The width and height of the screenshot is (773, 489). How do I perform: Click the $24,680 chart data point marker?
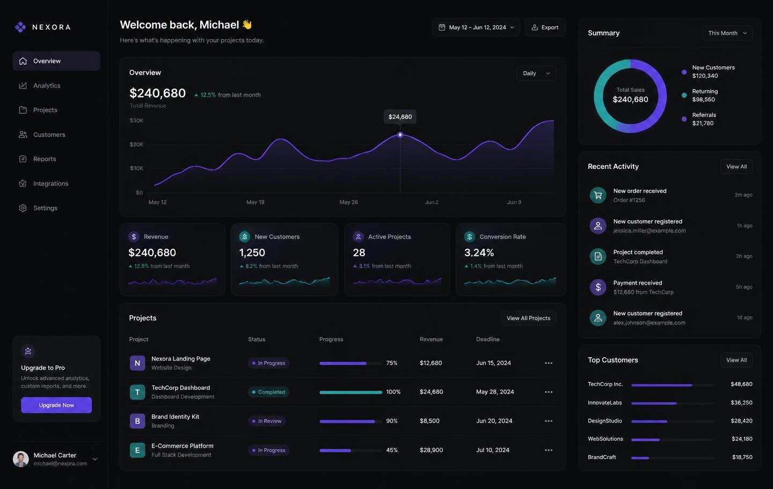coord(400,135)
